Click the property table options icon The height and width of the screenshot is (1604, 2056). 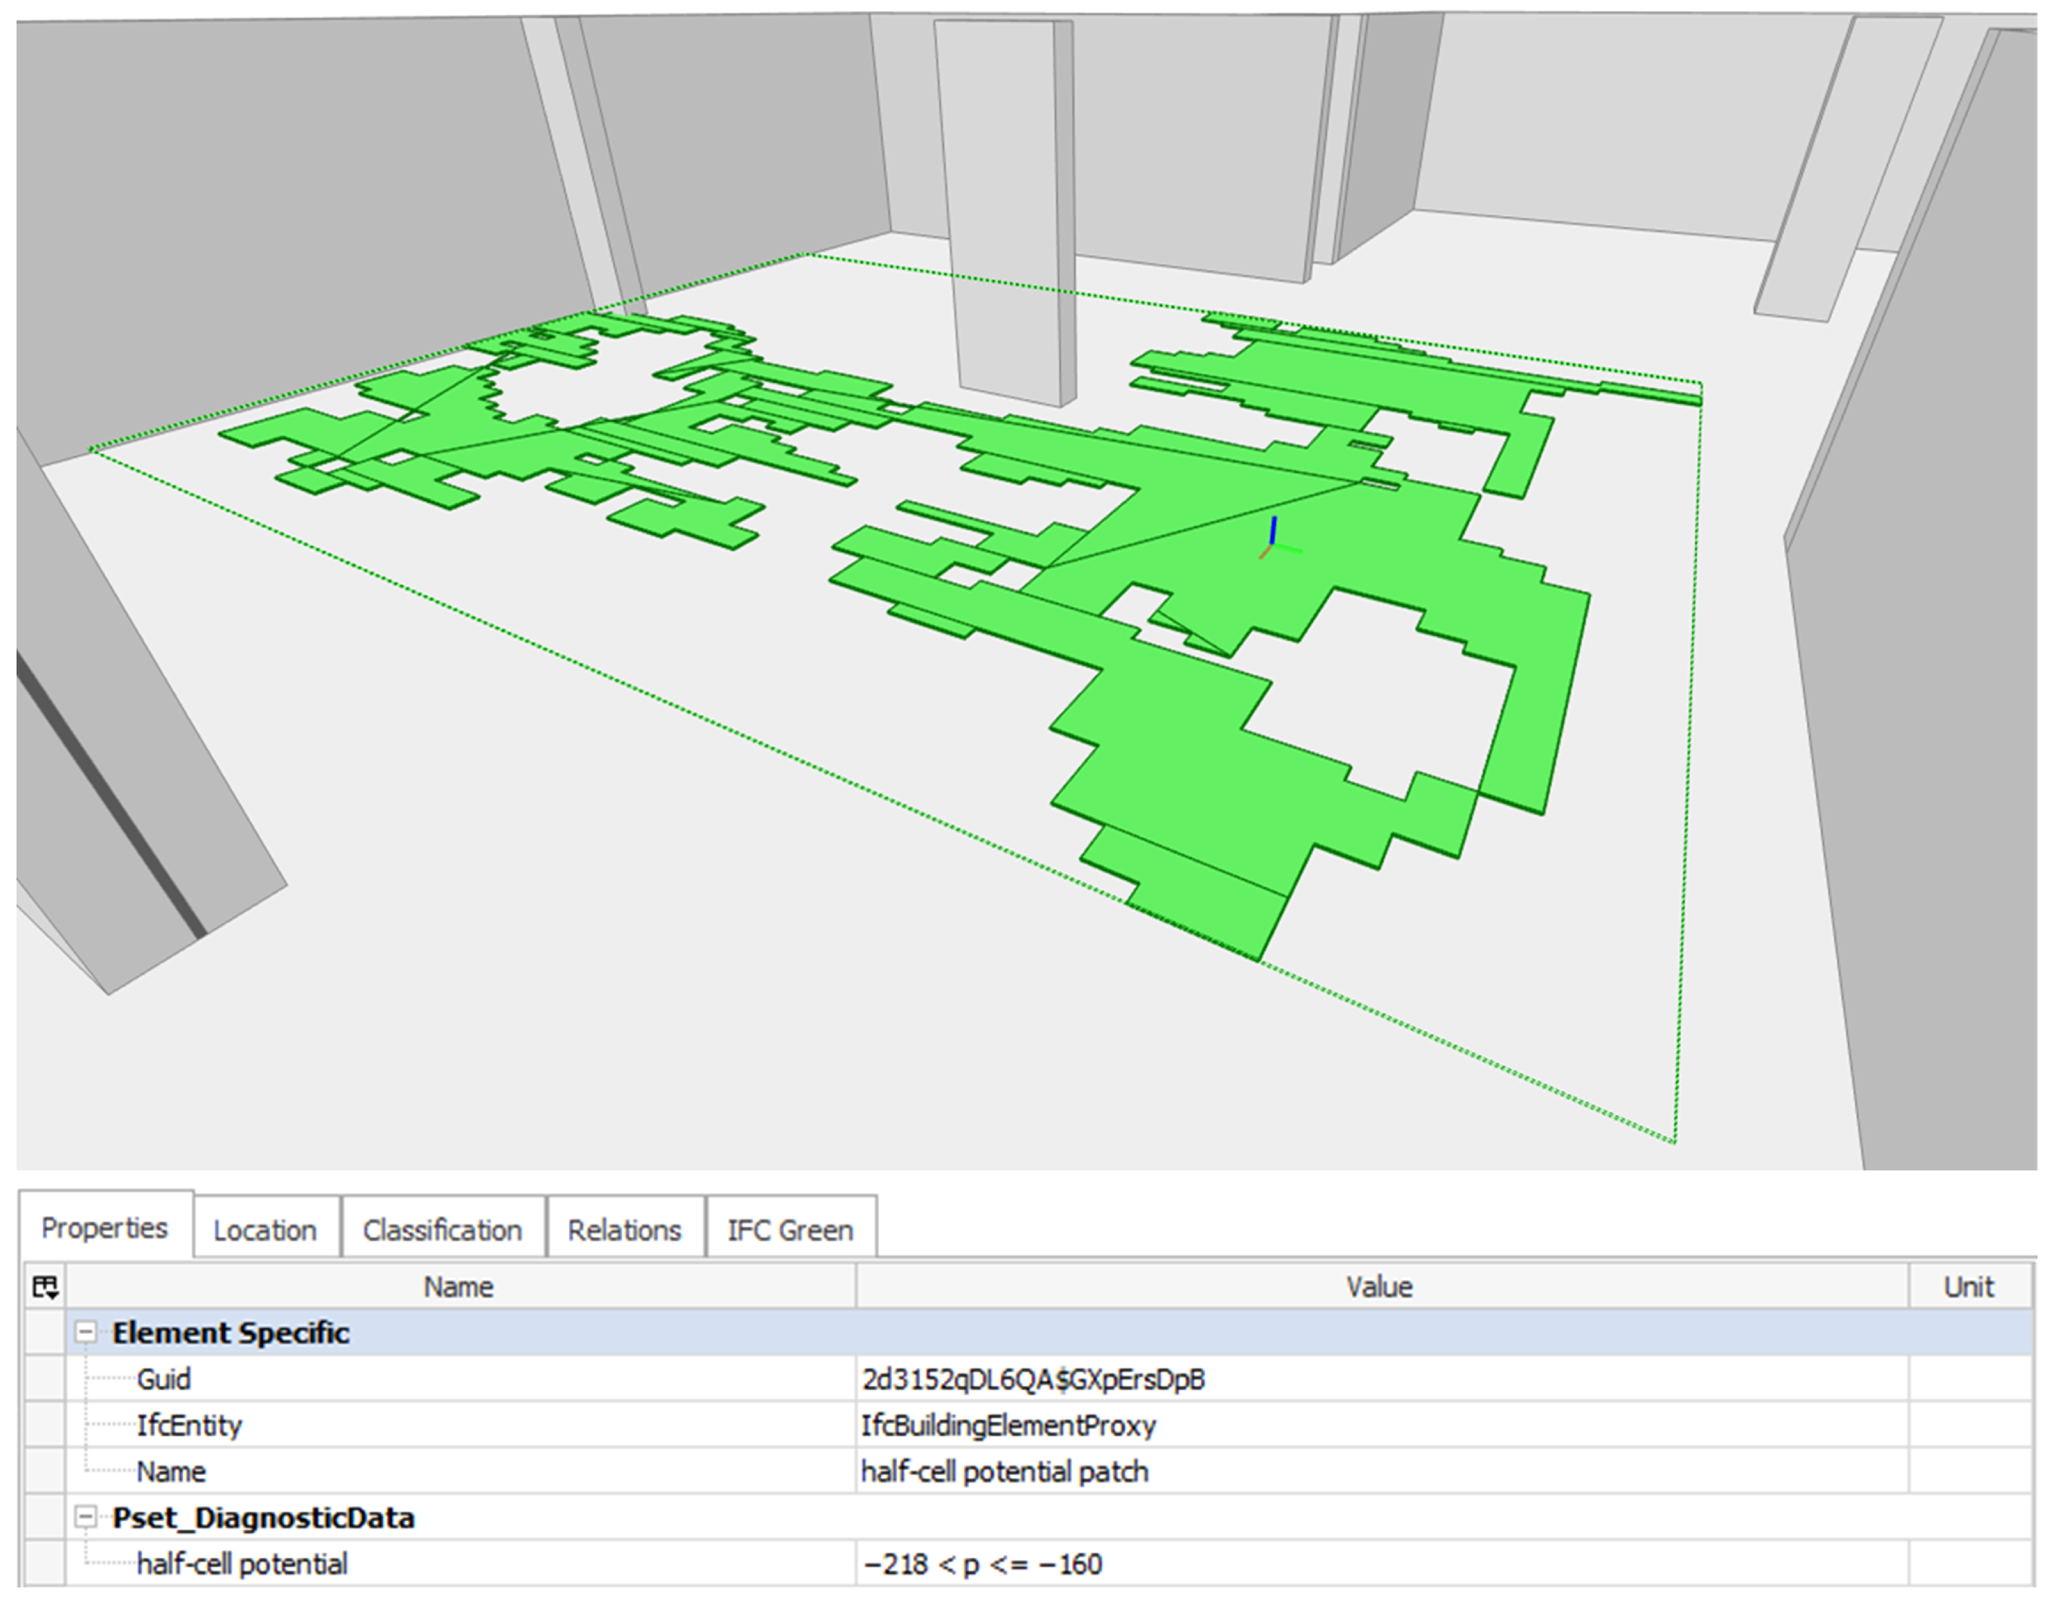[45, 1286]
